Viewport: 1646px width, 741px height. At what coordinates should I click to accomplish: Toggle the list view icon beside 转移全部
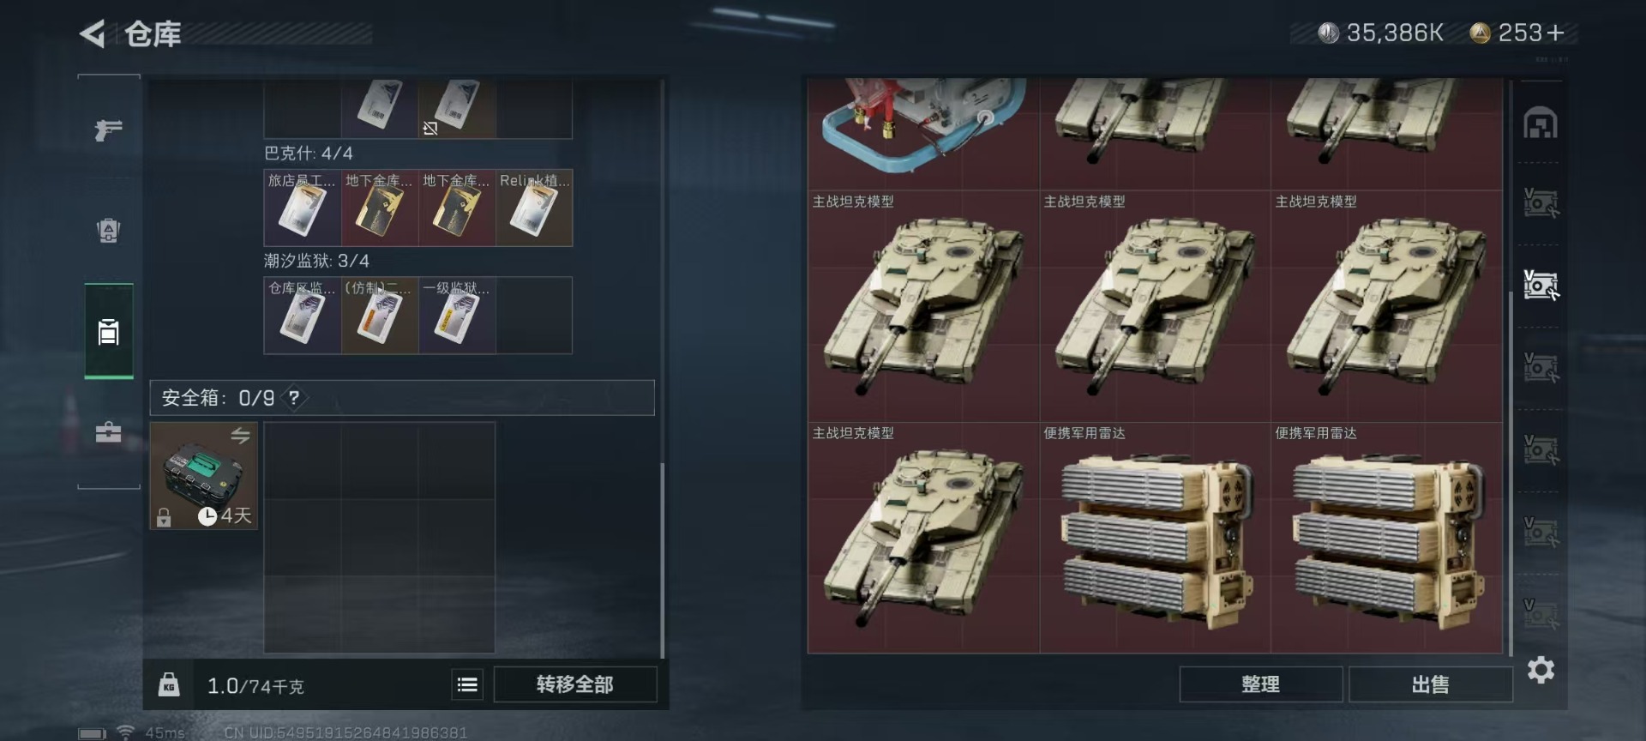pyautogui.click(x=467, y=684)
